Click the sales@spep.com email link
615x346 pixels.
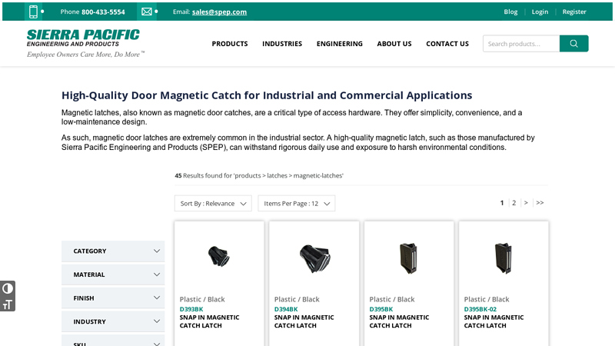click(219, 12)
